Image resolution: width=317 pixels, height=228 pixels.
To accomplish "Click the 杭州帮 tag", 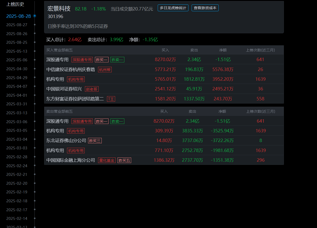I will pyautogui.click(x=105, y=69).
